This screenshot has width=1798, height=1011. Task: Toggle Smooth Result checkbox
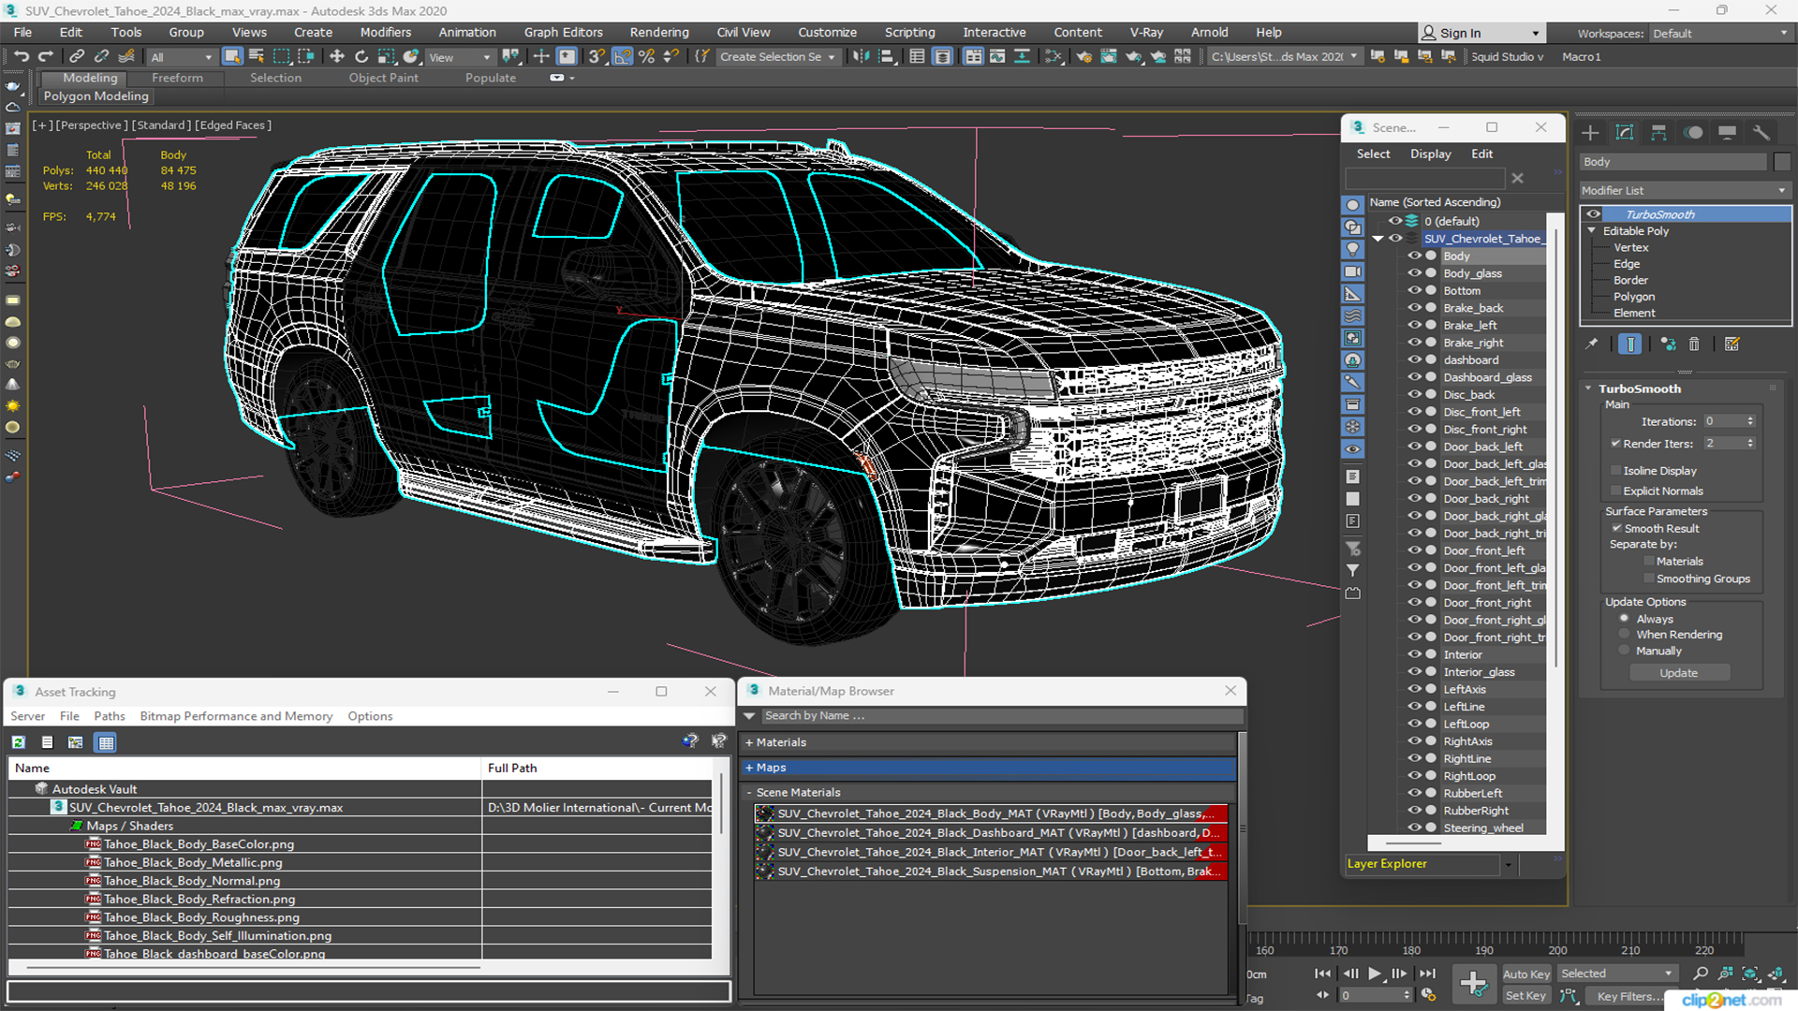1616,528
